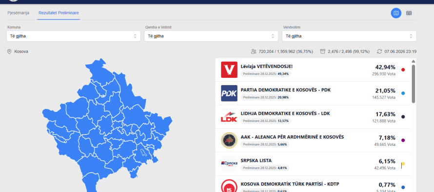The height and width of the screenshot is (192, 434).
Task: Switch to table view icon
Action: point(409,13)
